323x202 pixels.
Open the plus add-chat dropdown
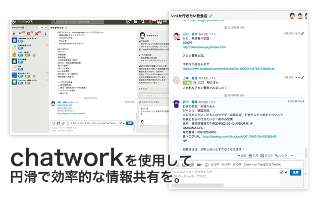(43, 28)
